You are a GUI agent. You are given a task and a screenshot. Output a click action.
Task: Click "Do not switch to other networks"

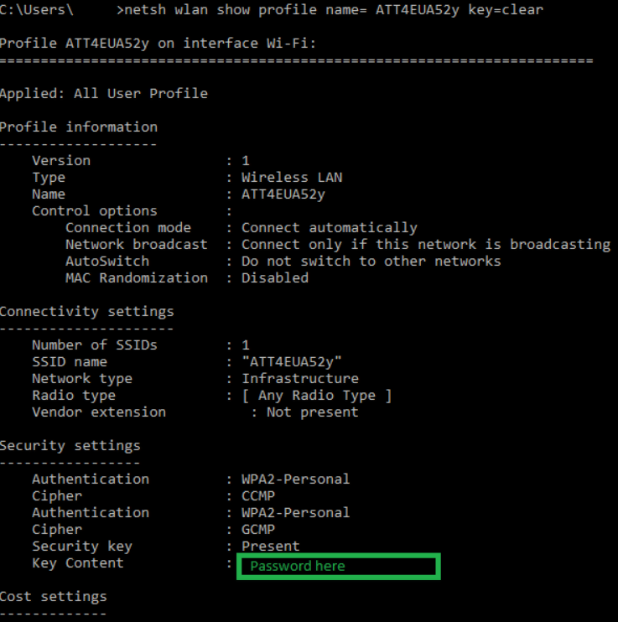tap(371, 261)
